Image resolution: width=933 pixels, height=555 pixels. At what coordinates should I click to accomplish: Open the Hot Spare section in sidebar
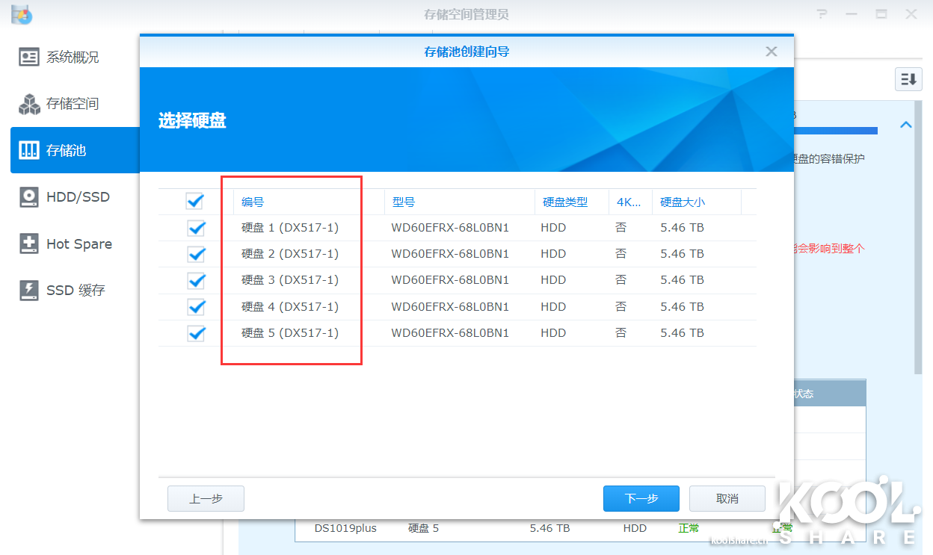[x=78, y=244]
